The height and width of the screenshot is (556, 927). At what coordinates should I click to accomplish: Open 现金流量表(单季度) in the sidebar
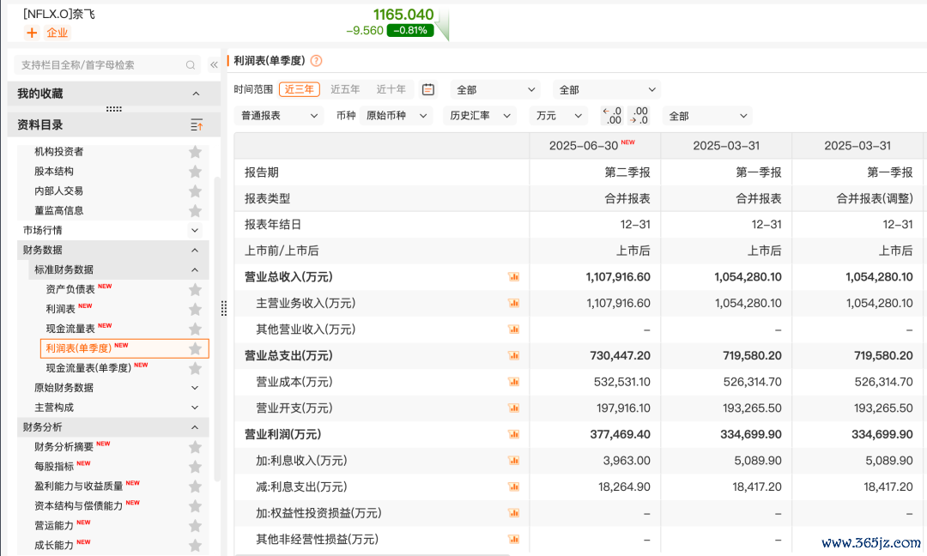(x=88, y=368)
